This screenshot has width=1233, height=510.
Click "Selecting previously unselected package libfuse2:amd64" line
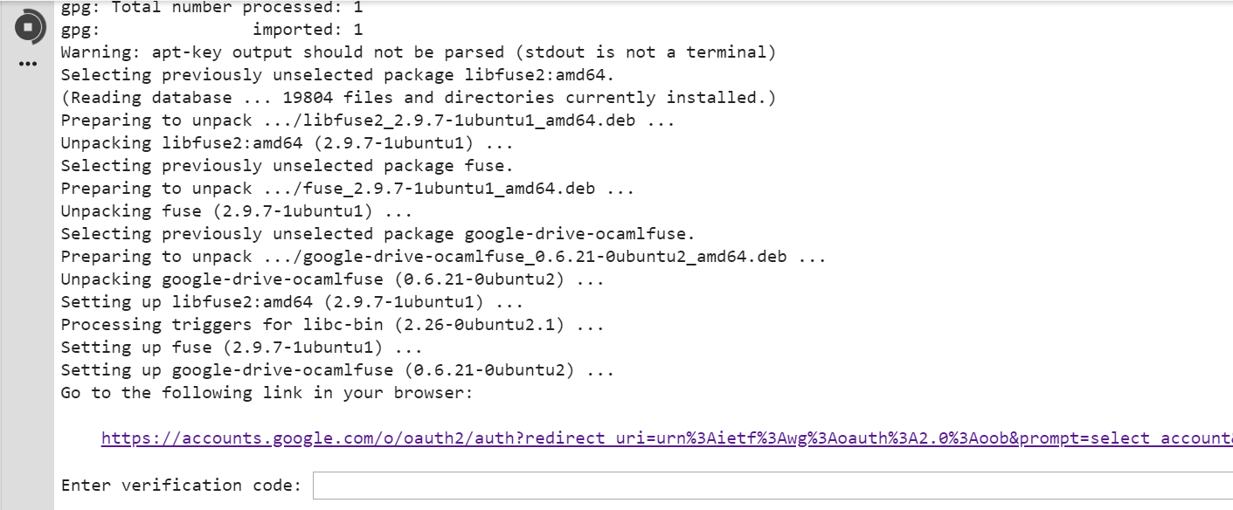tap(337, 75)
